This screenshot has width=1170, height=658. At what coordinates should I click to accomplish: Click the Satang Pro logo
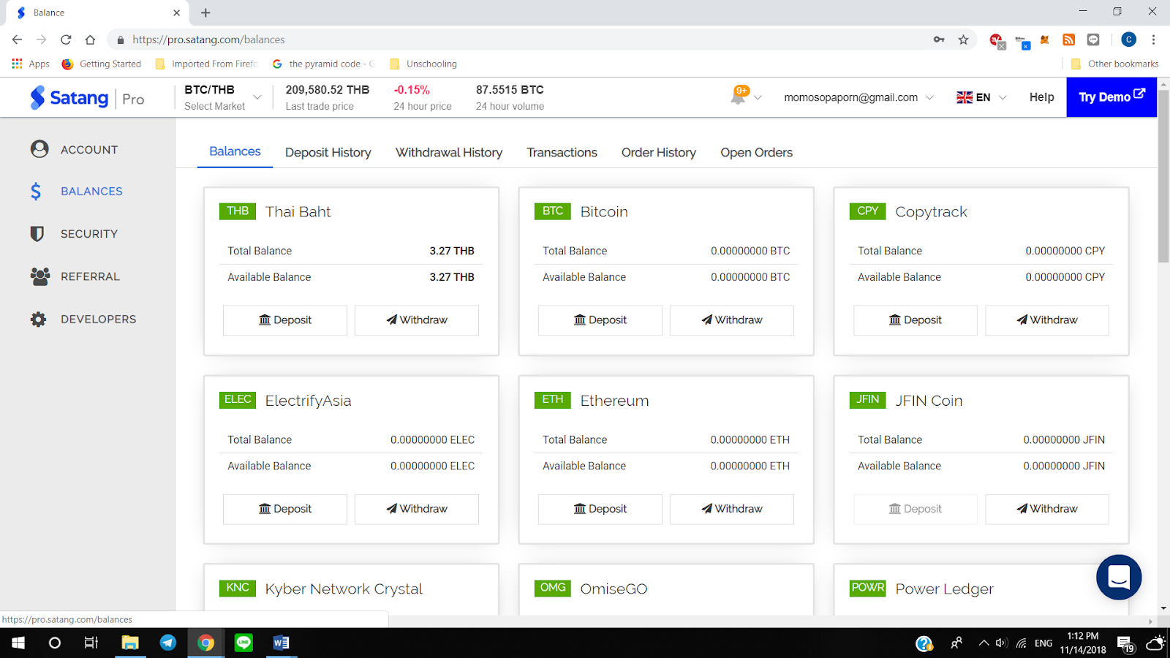point(88,98)
